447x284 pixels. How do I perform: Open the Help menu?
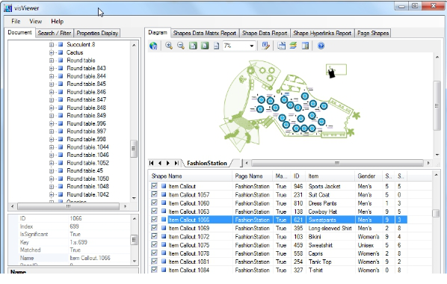[x=58, y=22]
